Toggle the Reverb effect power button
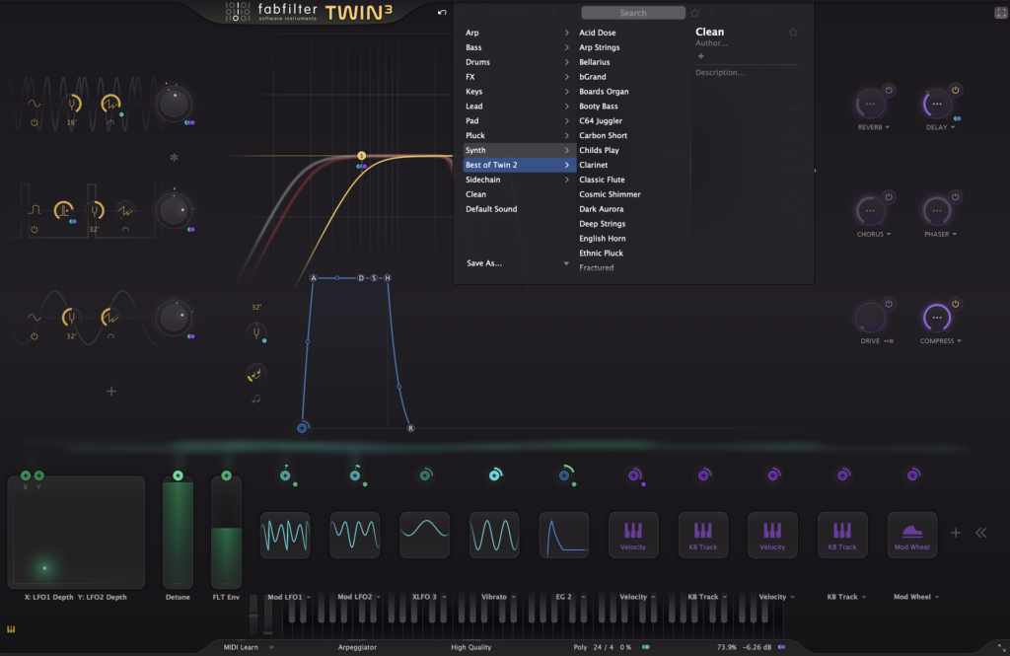 click(x=888, y=90)
